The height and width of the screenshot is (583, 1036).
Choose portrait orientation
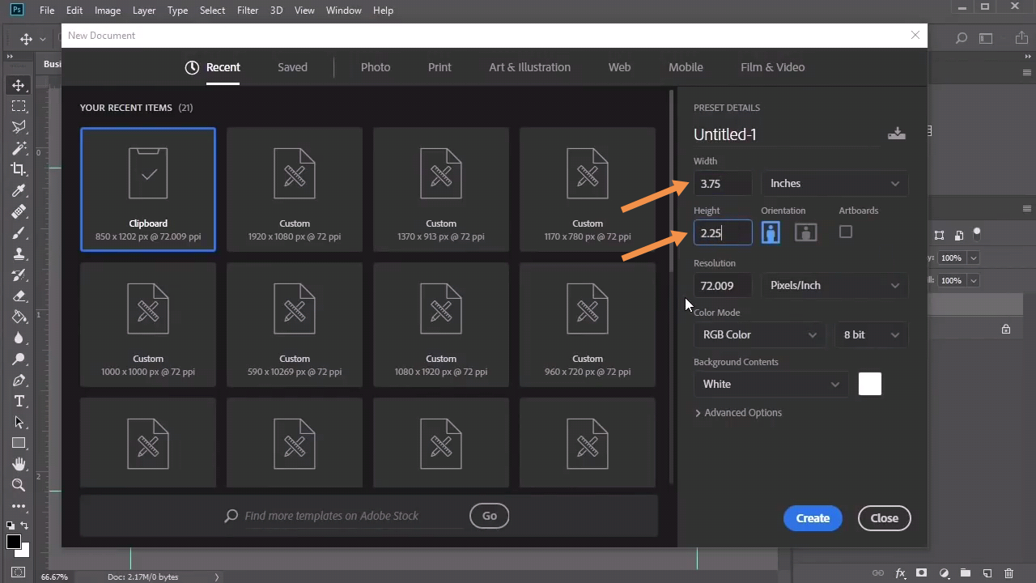pos(771,233)
